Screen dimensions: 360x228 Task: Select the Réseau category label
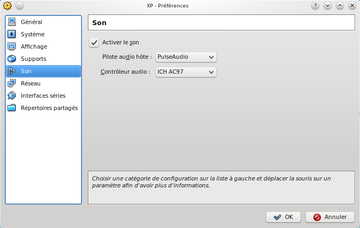[31, 84]
